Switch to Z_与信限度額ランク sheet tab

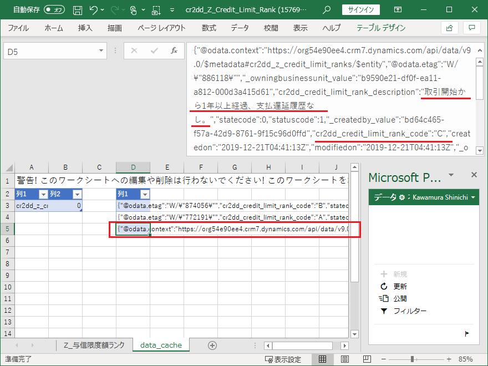point(94,345)
